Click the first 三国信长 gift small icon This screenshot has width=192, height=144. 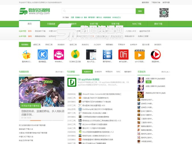(x=139, y=119)
